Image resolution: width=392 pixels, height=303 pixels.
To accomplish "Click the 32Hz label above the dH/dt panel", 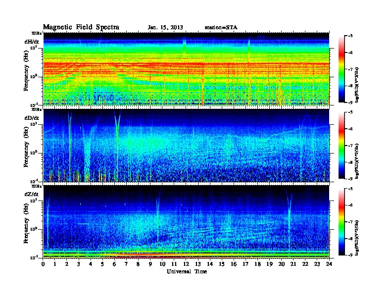I will point(36,33).
